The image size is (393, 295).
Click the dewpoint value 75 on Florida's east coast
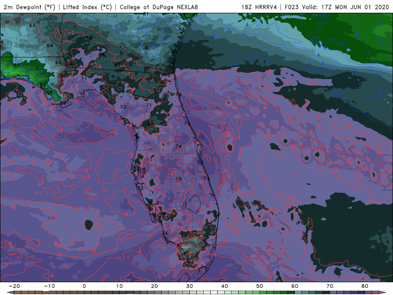(200, 162)
